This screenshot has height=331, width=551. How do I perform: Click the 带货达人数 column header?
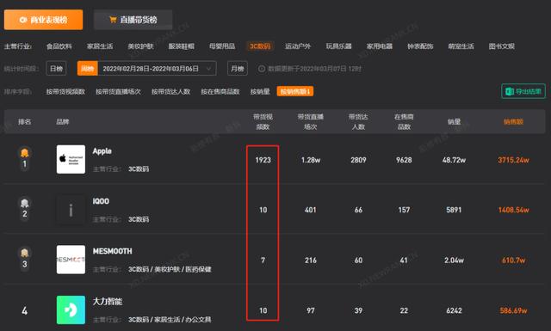coord(358,122)
